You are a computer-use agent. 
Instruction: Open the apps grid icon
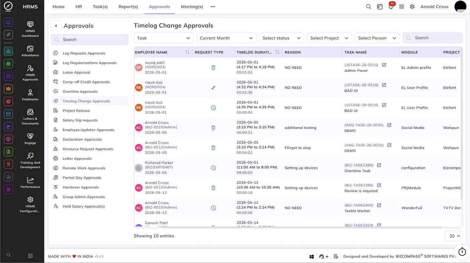point(402,6)
